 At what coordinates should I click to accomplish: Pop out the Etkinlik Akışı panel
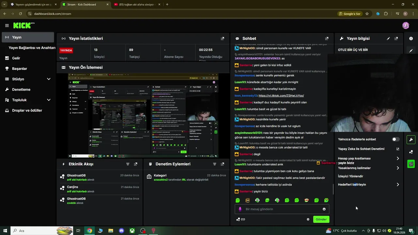pyautogui.click(x=136, y=164)
